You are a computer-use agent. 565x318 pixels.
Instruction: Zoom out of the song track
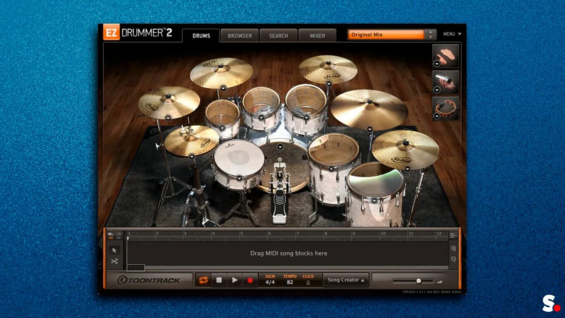453,259
